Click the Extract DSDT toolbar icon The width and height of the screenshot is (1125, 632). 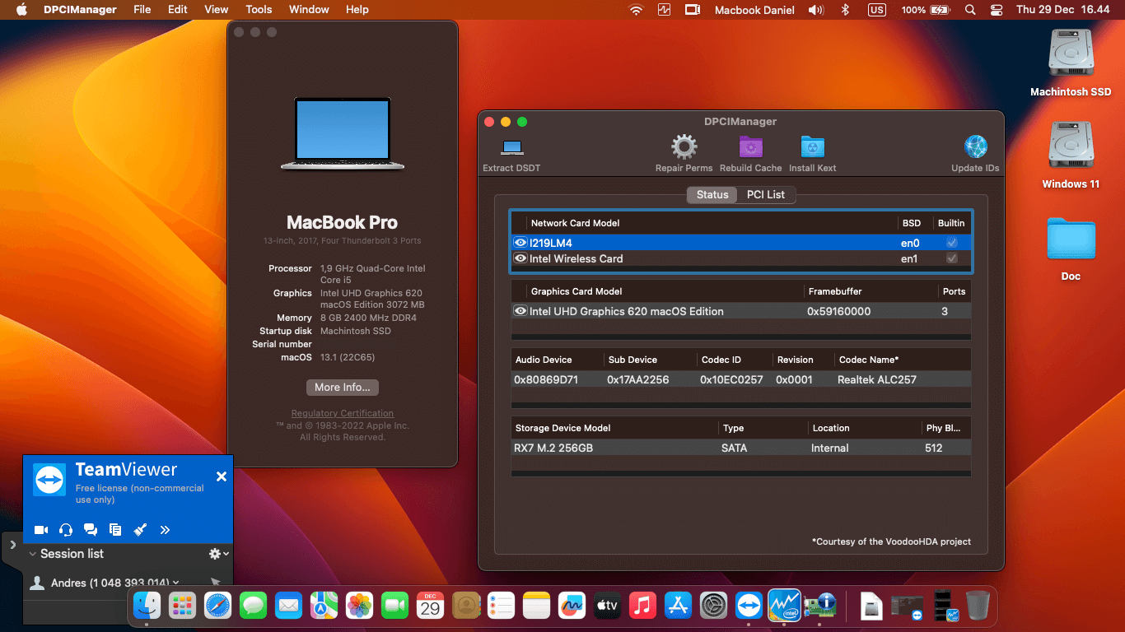(x=512, y=148)
